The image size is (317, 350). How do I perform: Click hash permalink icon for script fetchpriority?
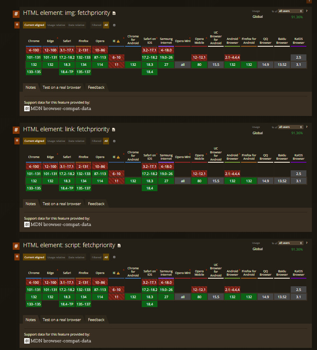[x=16, y=246]
